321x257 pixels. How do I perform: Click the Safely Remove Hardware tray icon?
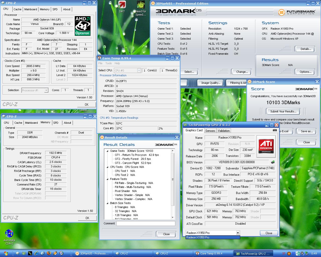point(307,253)
